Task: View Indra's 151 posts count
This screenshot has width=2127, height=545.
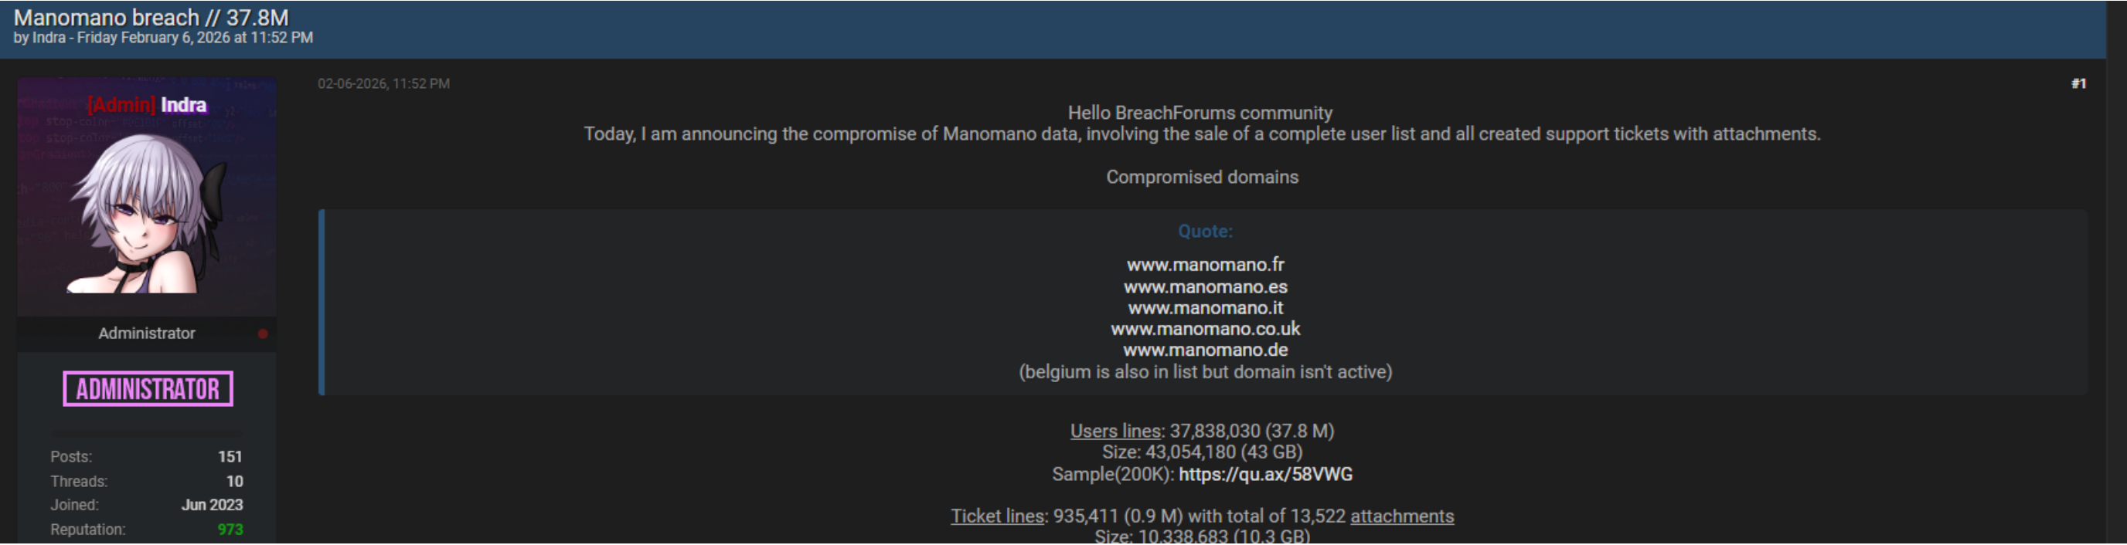Action: point(230,457)
